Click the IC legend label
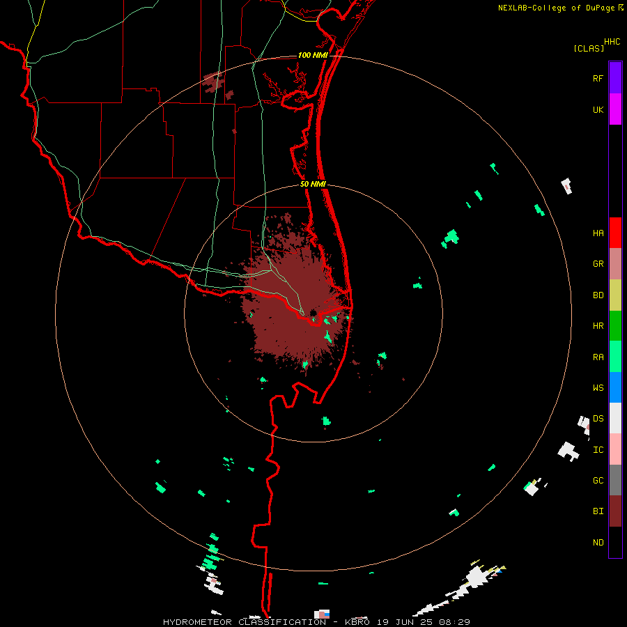This screenshot has height=627, width=627. click(598, 449)
